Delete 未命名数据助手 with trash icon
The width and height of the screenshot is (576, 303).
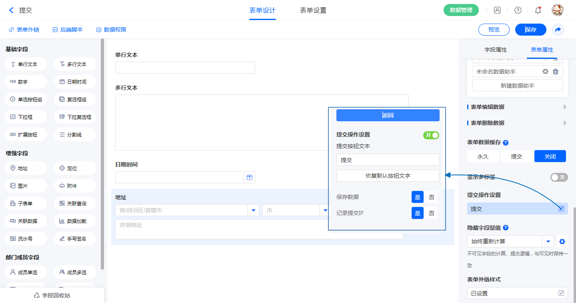pyautogui.click(x=556, y=72)
